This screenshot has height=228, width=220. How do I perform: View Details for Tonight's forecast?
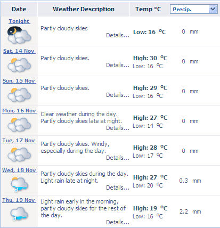click(118, 35)
